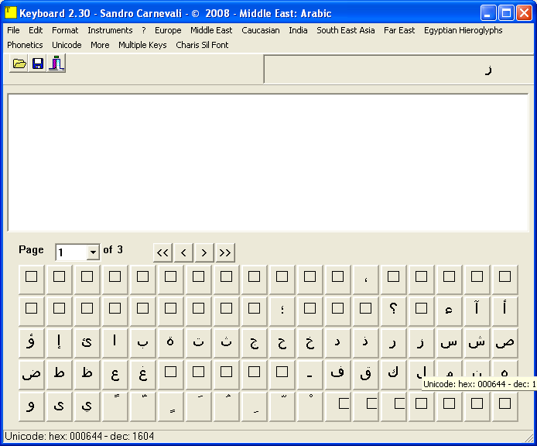Open the ? help menu
This screenshot has height=446, width=537.
[144, 30]
